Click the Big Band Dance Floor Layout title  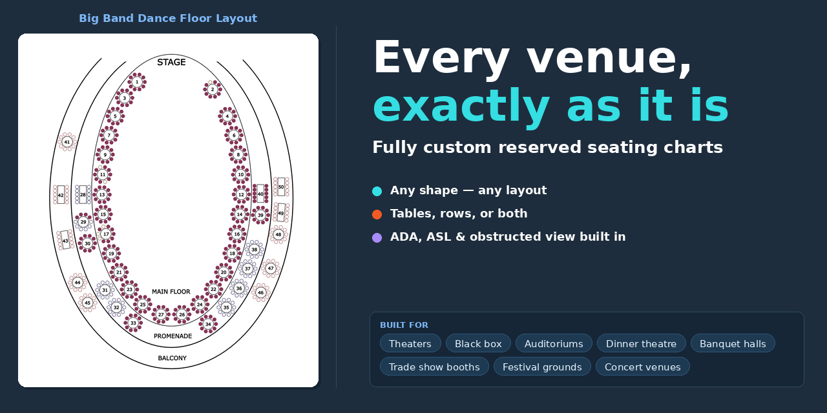click(168, 18)
